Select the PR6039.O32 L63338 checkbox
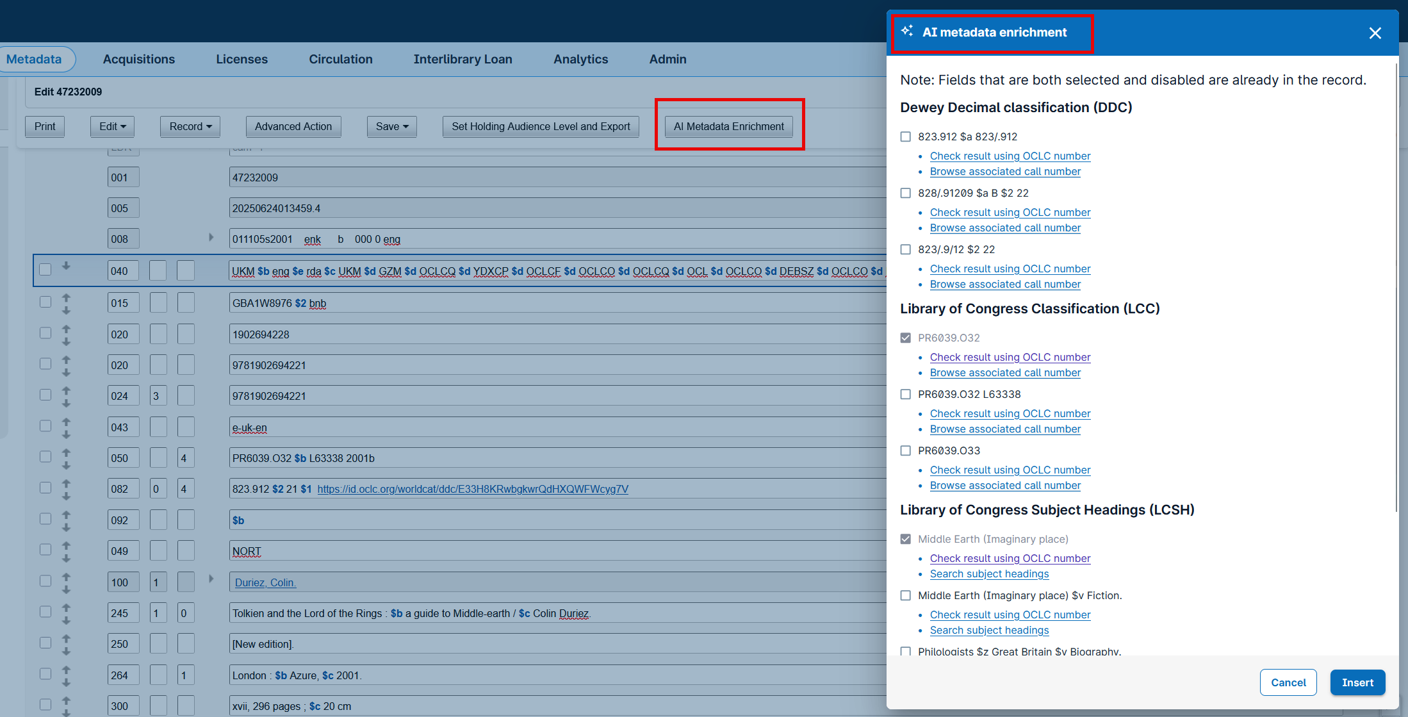 pyautogui.click(x=905, y=394)
